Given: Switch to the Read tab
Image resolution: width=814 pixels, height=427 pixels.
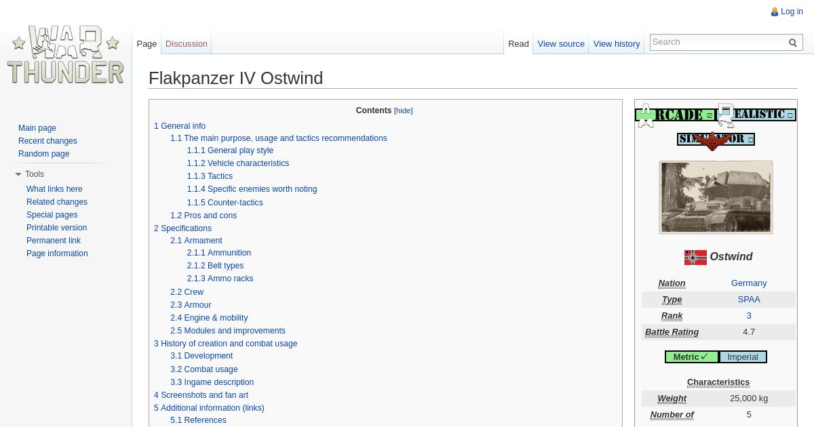Looking at the screenshot, I should tap(518, 43).
